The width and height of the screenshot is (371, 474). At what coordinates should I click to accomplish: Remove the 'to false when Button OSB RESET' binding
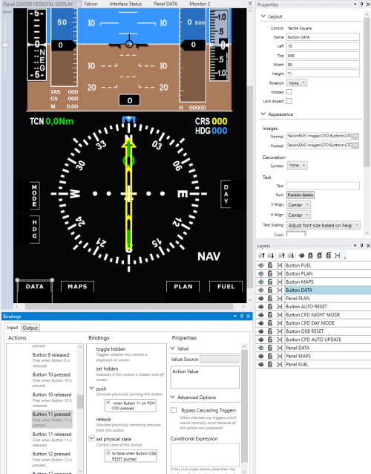tap(108, 453)
